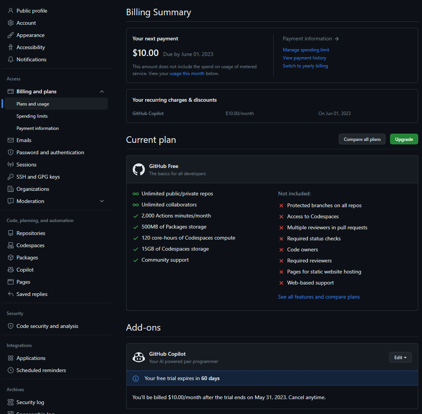Open Scheduled reminders settings page
This screenshot has width=422, height=414.
tap(41, 370)
